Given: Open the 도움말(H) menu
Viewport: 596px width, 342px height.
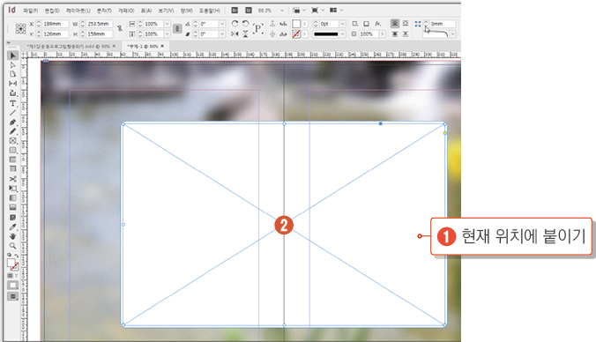Looking at the screenshot, I should pos(210,11).
